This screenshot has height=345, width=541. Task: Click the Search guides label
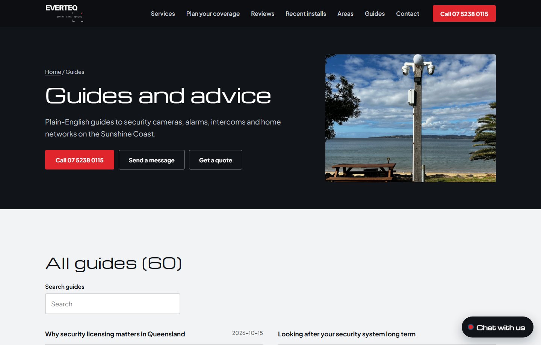coord(65,286)
